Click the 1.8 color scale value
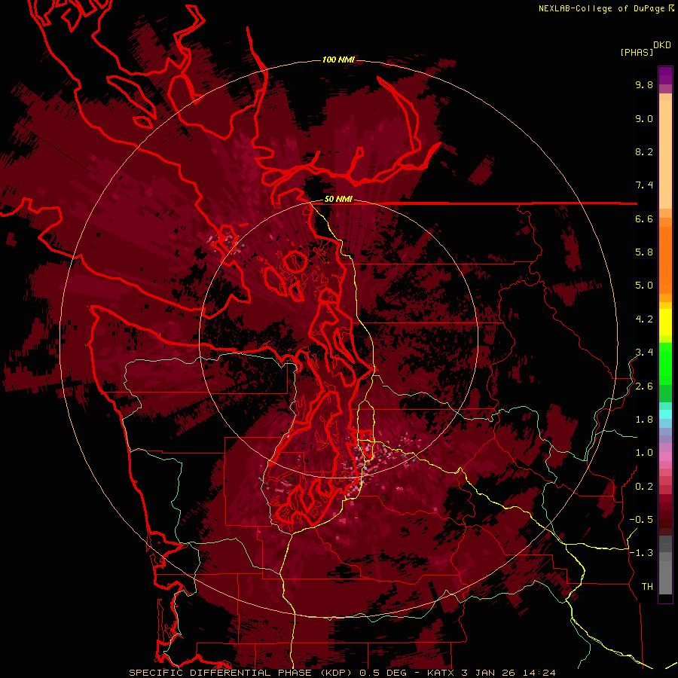Screen dimensions: 678x678 pyautogui.click(x=644, y=420)
